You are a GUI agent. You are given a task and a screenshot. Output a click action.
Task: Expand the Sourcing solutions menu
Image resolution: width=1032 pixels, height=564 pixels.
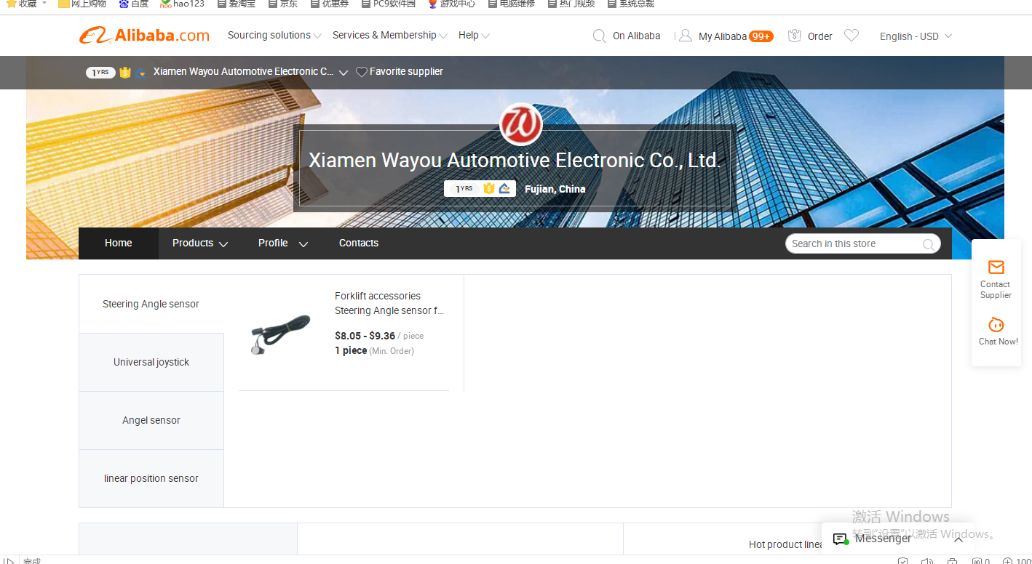[274, 35]
